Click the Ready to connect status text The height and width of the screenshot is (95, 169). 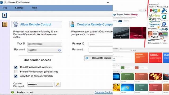[25, 92]
